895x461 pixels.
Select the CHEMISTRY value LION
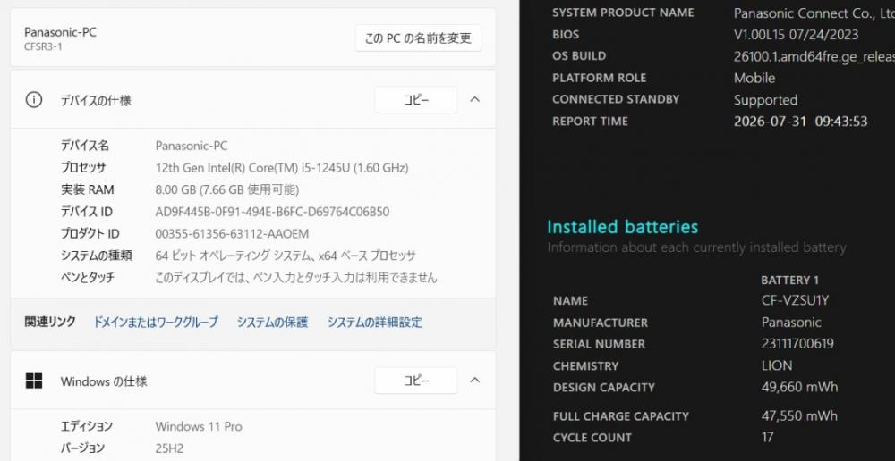click(x=777, y=365)
